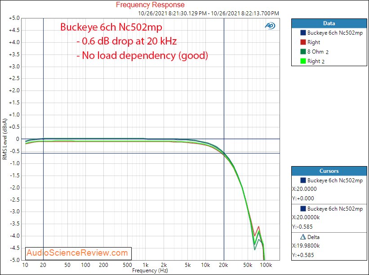Click the Frequency (Hz) axis label

[150, 270]
